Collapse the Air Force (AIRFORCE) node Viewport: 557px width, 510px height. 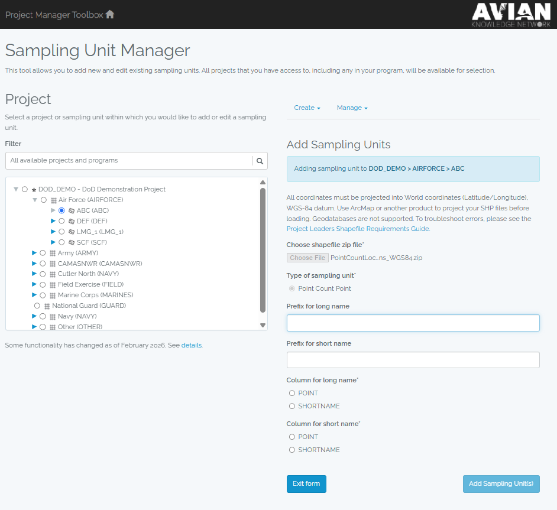[x=35, y=200]
